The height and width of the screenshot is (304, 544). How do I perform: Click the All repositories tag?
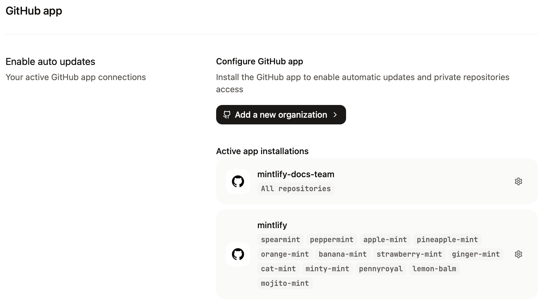coord(295,188)
